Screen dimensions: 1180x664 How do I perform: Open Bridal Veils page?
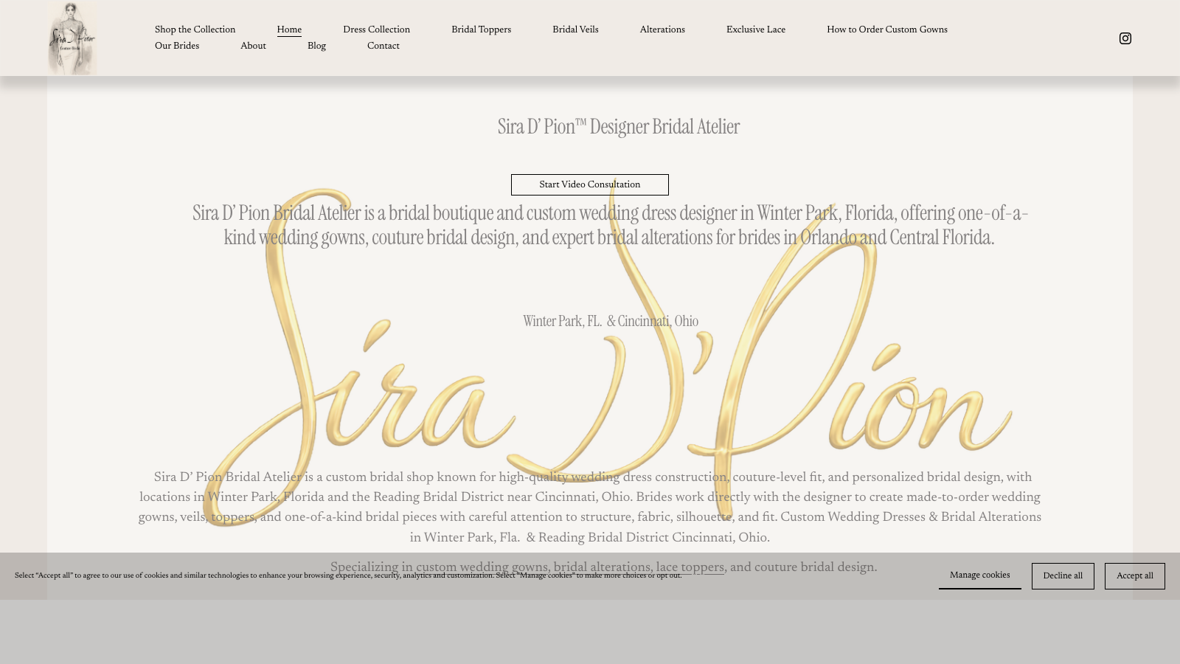575,30
